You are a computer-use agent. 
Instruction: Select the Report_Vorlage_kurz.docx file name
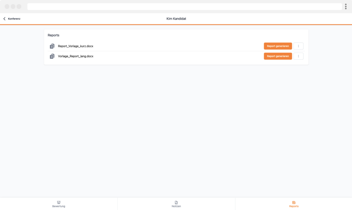pyautogui.click(x=75, y=46)
